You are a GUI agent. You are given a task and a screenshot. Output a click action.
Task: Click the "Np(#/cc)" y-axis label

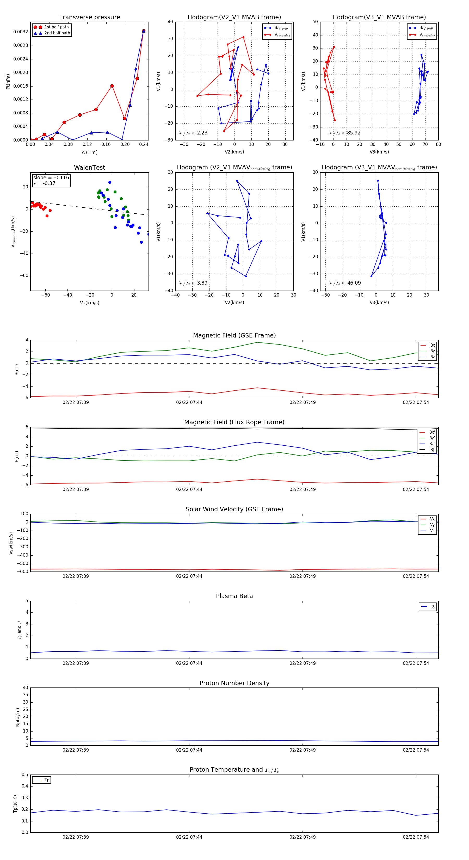pos(18,717)
